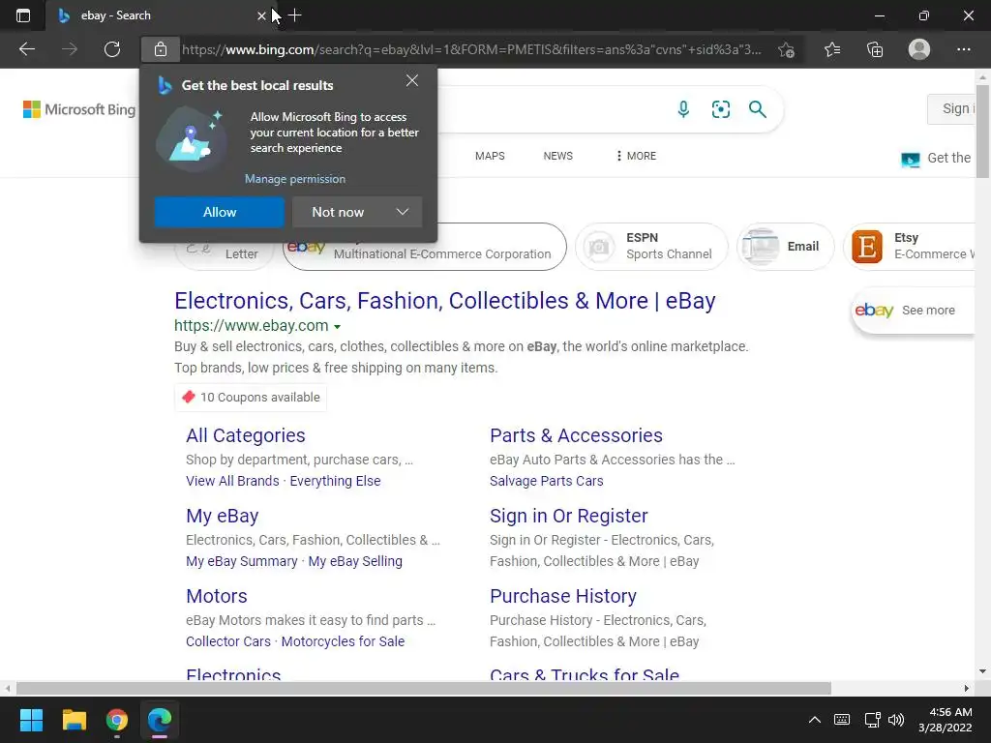Open the My eBay Summary link
This screenshot has height=743, width=991.
241,561
